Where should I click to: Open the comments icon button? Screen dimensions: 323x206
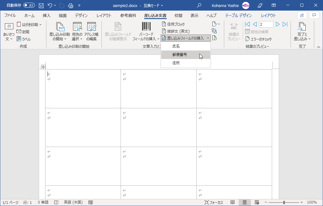tap(314, 15)
